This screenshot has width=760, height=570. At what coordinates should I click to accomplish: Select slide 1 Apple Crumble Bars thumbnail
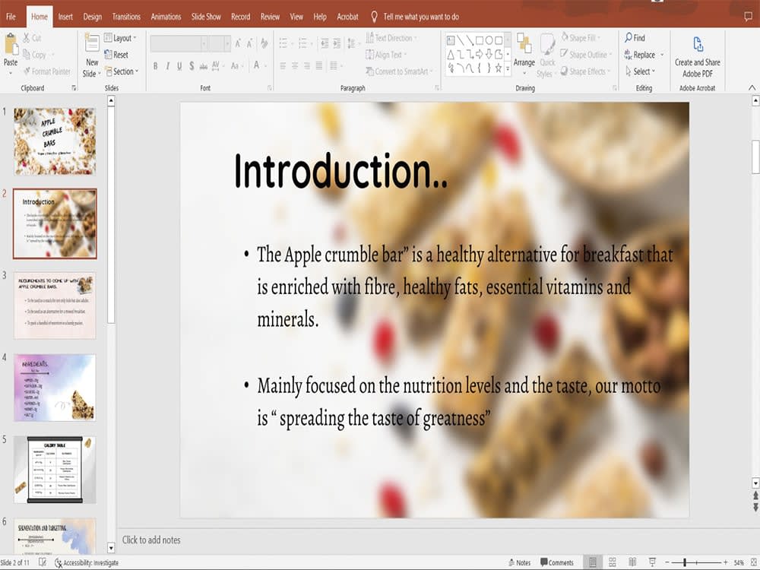point(55,141)
